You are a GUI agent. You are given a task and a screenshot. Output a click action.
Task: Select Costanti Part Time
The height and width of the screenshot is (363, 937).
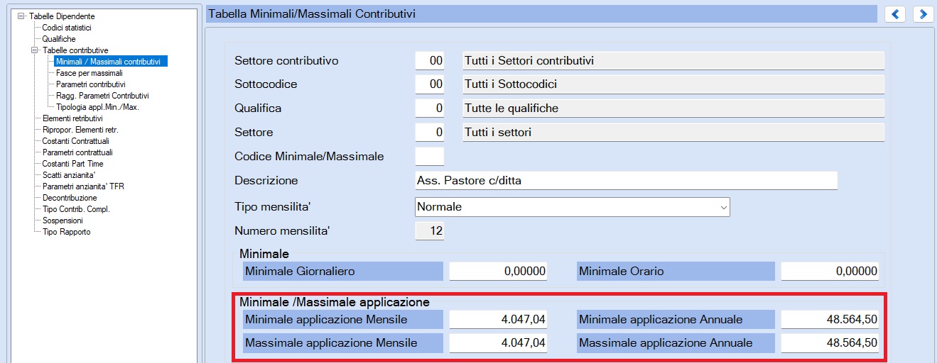click(x=73, y=164)
